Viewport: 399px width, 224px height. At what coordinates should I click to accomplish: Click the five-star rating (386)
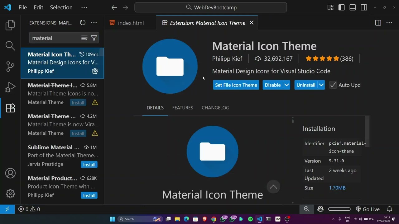pos(329,58)
